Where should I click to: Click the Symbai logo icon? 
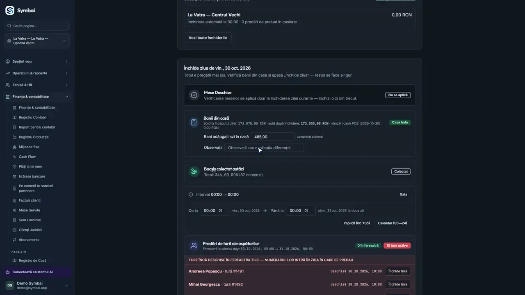(x=10, y=11)
